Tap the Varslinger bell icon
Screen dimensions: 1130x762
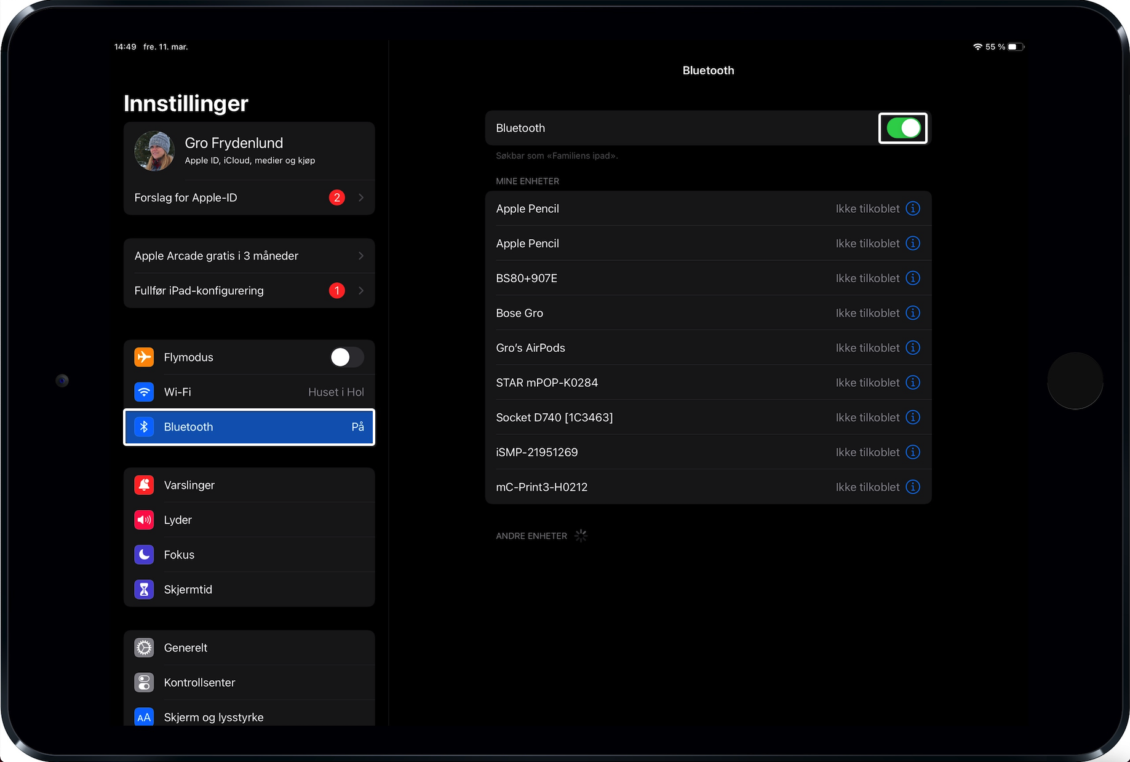click(144, 485)
